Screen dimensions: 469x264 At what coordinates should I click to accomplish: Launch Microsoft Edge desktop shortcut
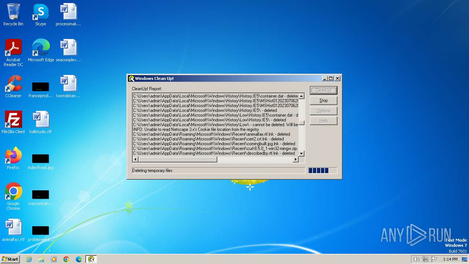tap(41, 51)
